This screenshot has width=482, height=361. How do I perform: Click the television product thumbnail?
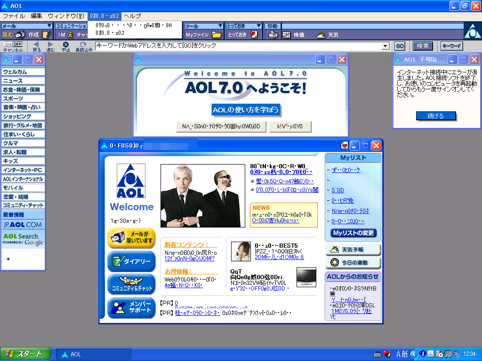click(306, 277)
